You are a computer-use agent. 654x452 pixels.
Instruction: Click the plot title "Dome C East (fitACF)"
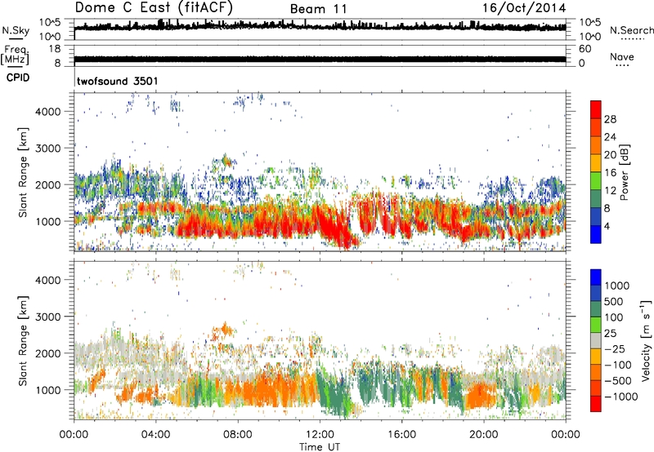coord(154,7)
